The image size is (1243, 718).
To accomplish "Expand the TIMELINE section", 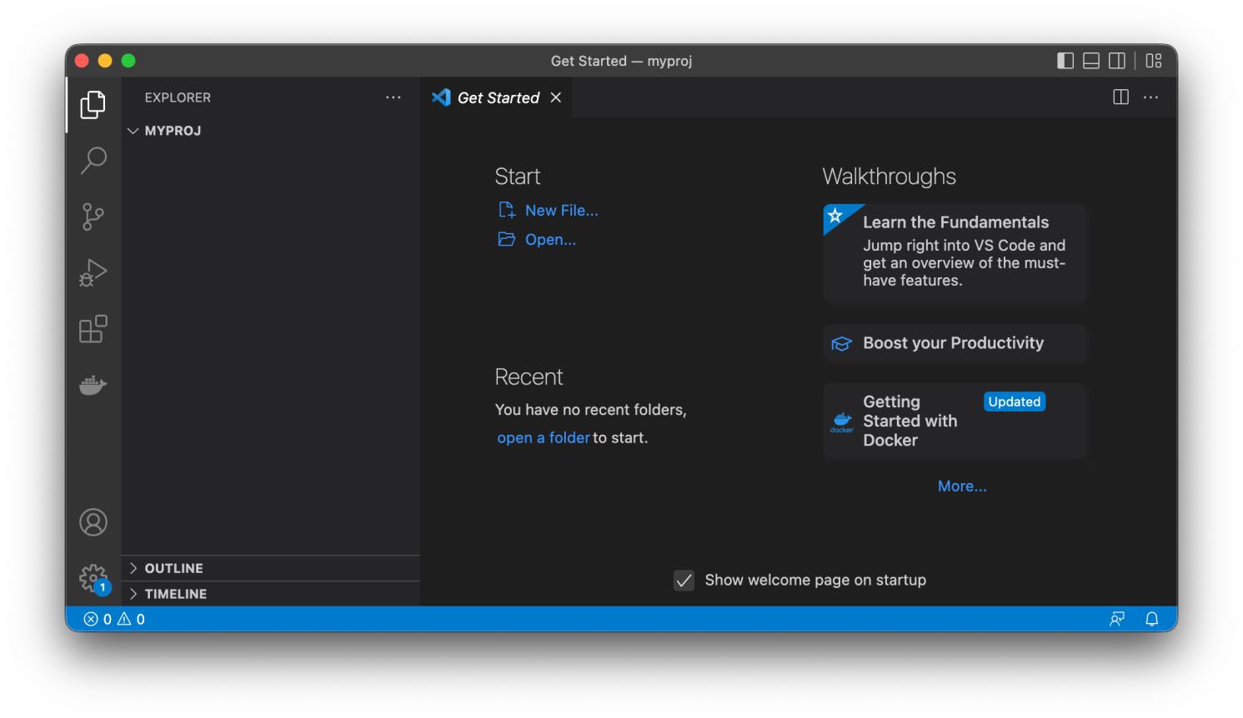I will (175, 593).
